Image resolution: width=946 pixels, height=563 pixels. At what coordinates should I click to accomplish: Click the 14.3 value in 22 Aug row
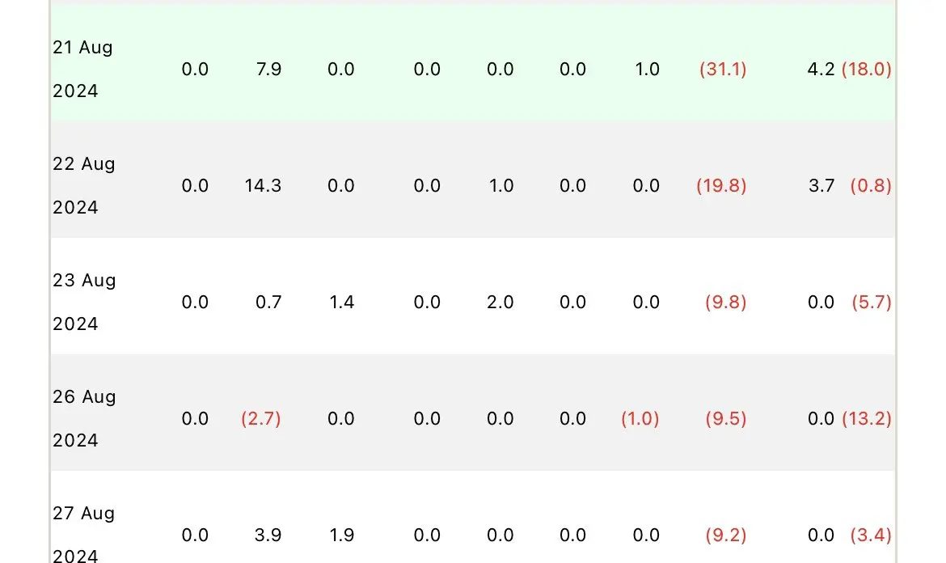(263, 186)
